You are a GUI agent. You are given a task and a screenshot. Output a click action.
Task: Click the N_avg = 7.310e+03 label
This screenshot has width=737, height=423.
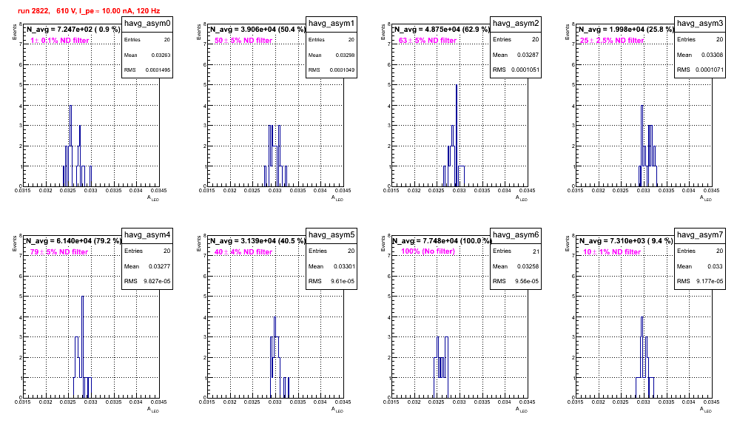(626, 240)
